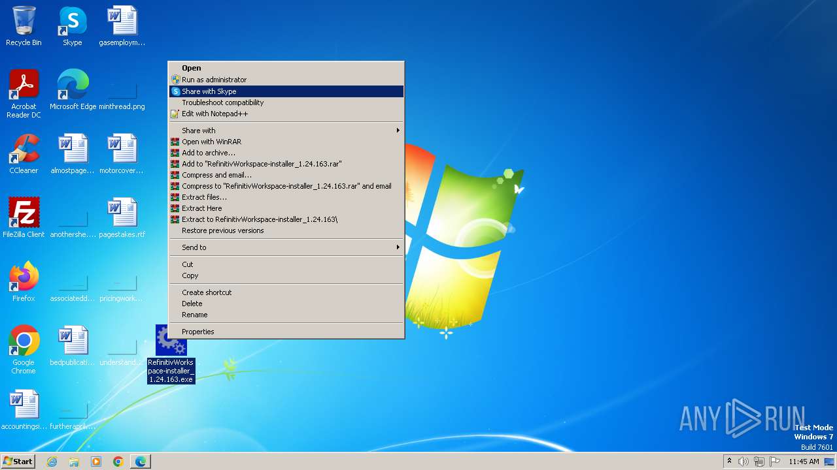Select Delete from context menu

point(286,304)
